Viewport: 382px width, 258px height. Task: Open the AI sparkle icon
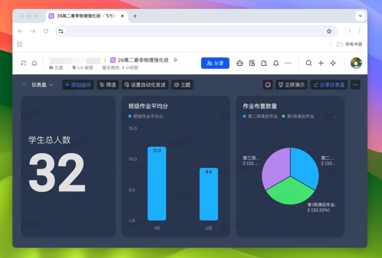333,63
